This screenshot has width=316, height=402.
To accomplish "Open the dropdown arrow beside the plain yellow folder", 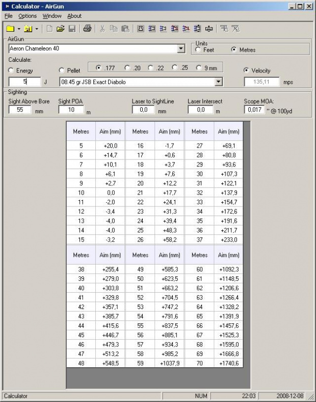I will 19,29.
